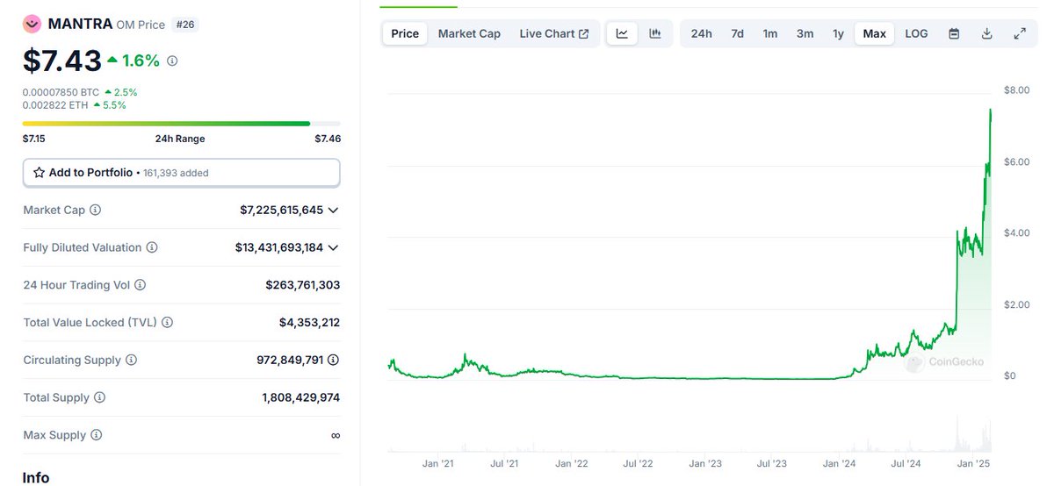
Task: Click the $263,761,303 trading volume value
Action: (x=302, y=285)
